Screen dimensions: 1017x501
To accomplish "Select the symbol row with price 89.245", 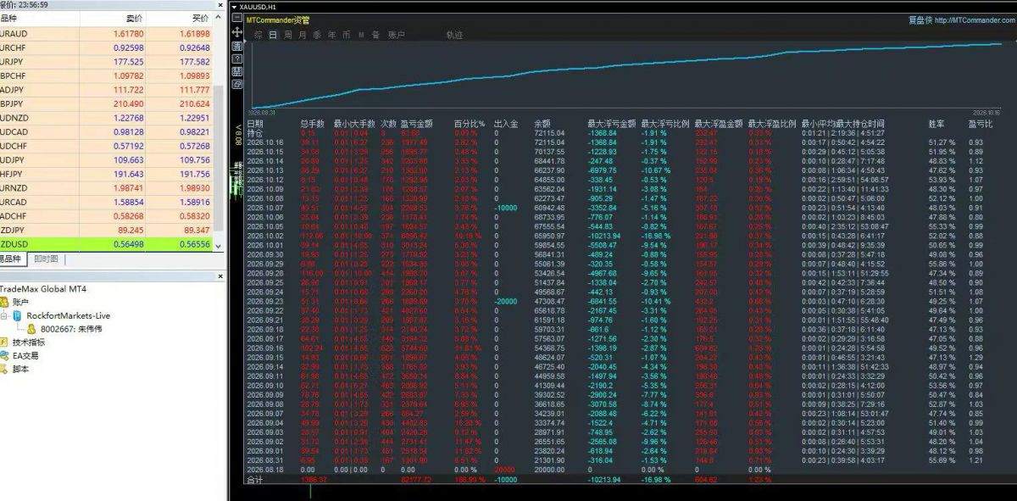I will pyautogui.click(x=107, y=231).
